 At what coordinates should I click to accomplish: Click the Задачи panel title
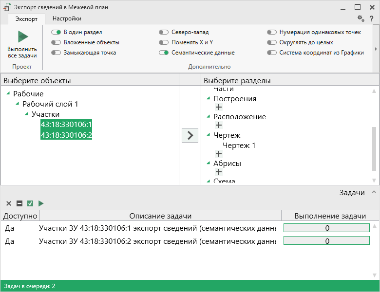(352, 193)
